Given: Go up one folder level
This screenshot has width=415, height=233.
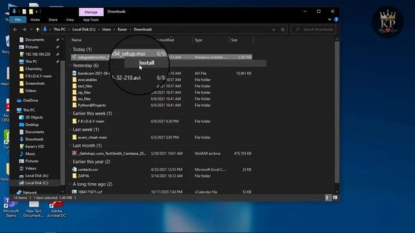Looking at the screenshot, I should 38,30.
